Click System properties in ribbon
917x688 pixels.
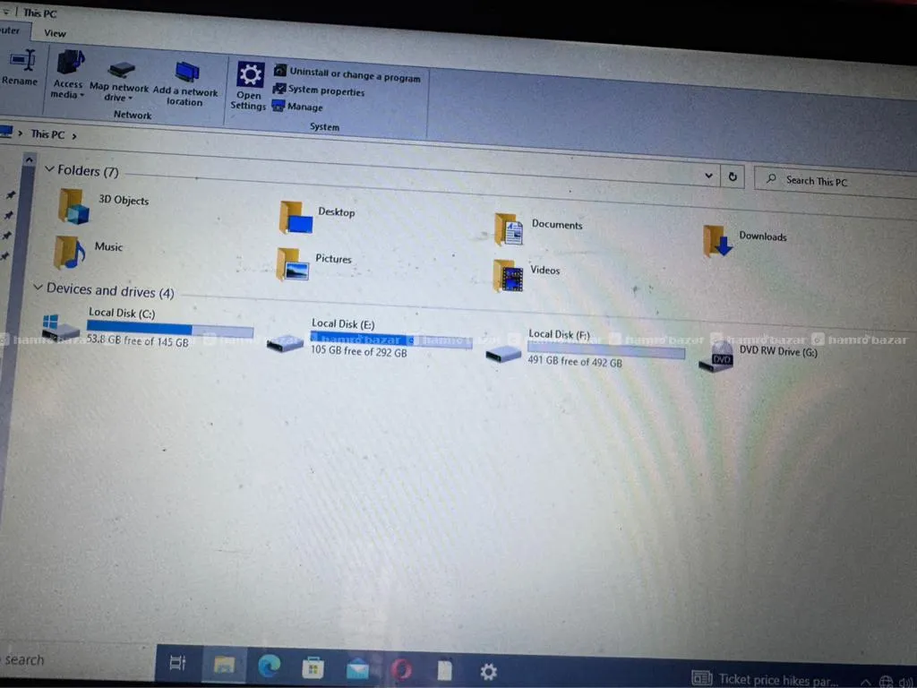pos(325,90)
